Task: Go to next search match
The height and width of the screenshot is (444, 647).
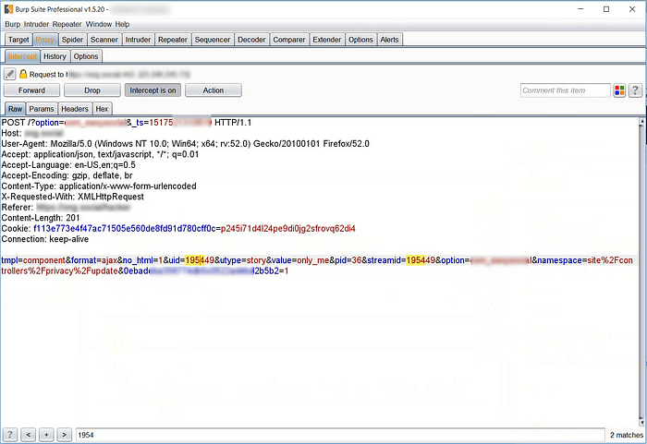Action: click(x=64, y=435)
